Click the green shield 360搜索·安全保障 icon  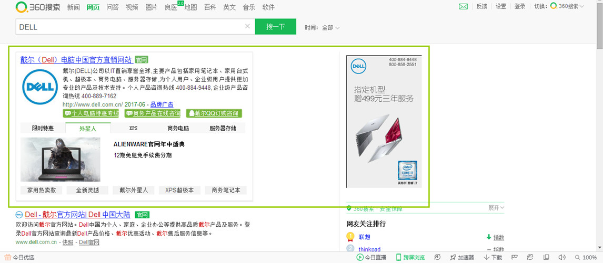click(x=349, y=208)
